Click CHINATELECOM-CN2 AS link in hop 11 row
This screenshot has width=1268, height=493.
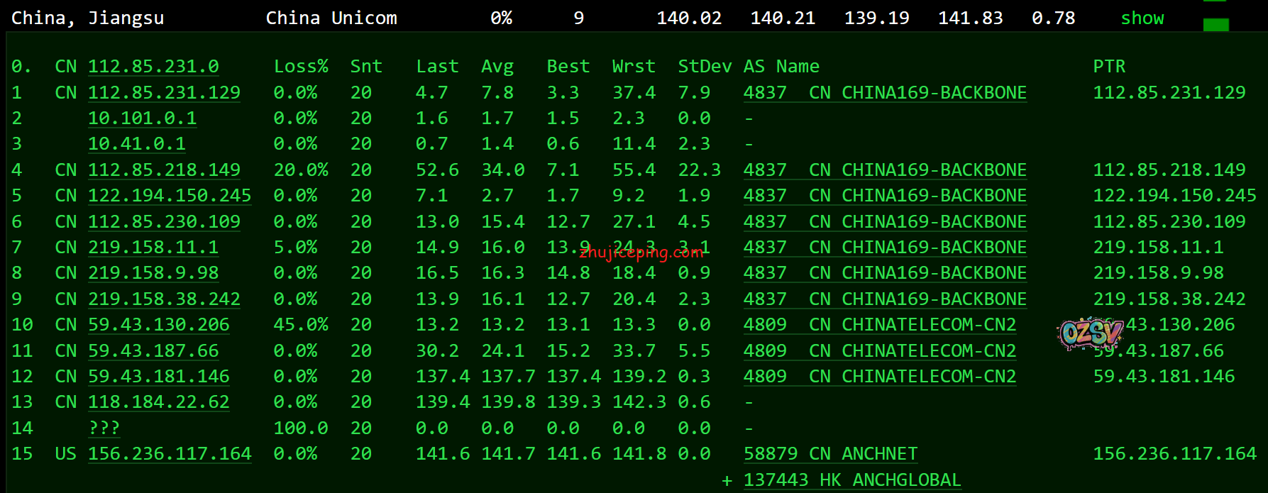pyautogui.click(x=879, y=351)
